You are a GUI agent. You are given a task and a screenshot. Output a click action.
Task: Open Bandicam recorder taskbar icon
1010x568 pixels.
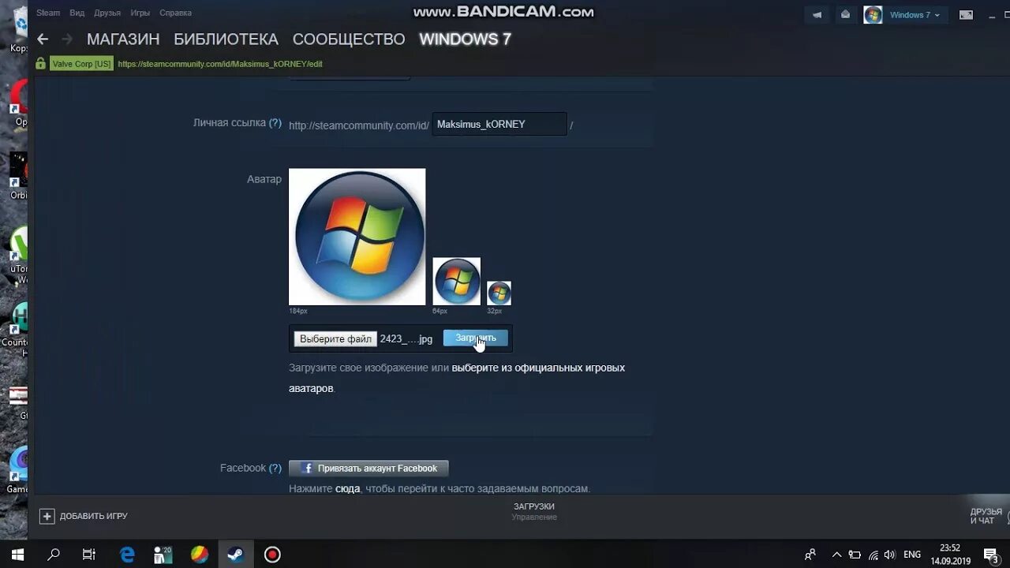pyautogui.click(x=272, y=555)
